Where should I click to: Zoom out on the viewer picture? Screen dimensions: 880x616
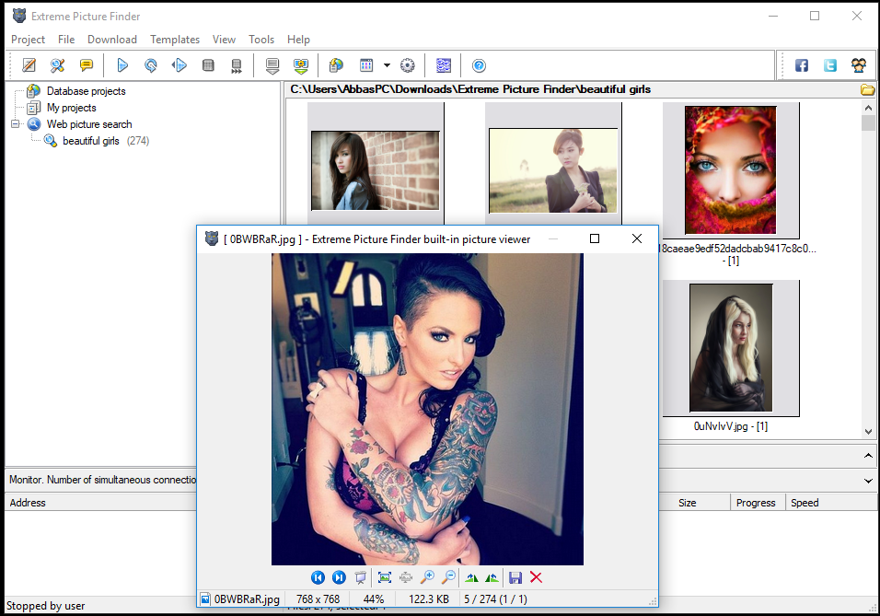448,577
